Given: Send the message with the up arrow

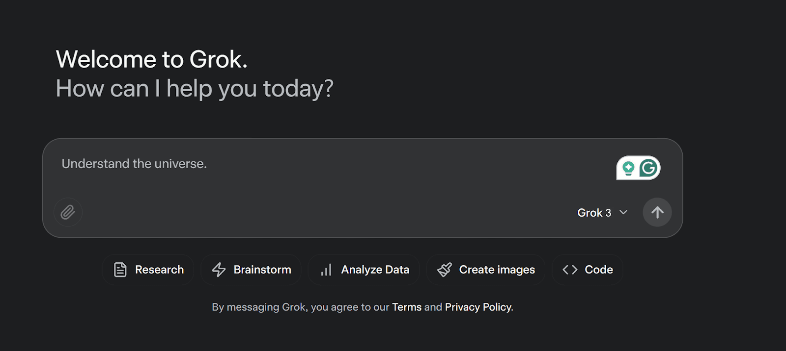Looking at the screenshot, I should point(657,212).
